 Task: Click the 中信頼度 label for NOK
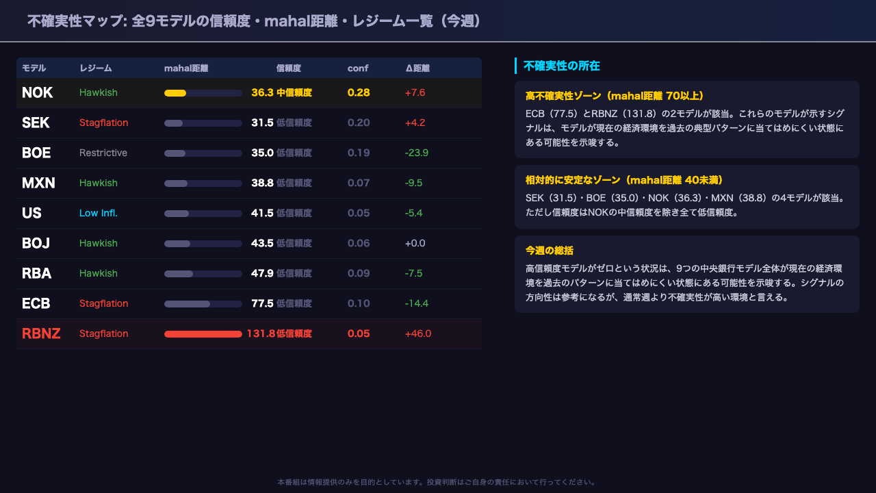(x=294, y=92)
